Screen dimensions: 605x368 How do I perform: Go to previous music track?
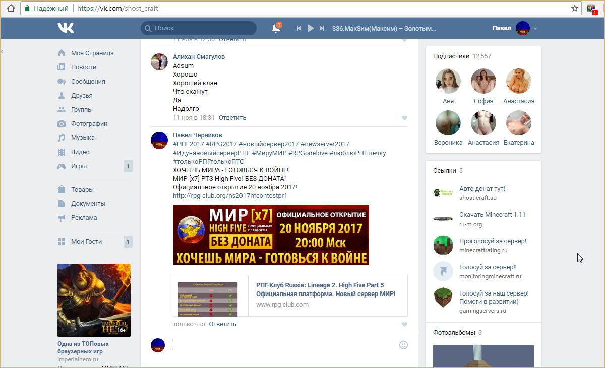[x=299, y=28]
